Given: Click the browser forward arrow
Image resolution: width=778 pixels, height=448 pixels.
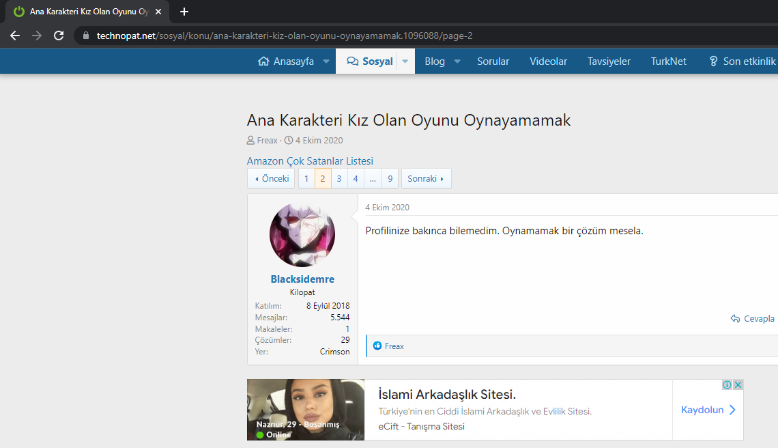Looking at the screenshot, I should point(37,36).
